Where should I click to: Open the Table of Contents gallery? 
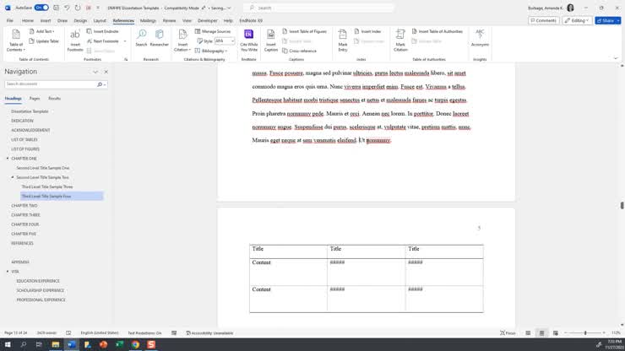16,40
